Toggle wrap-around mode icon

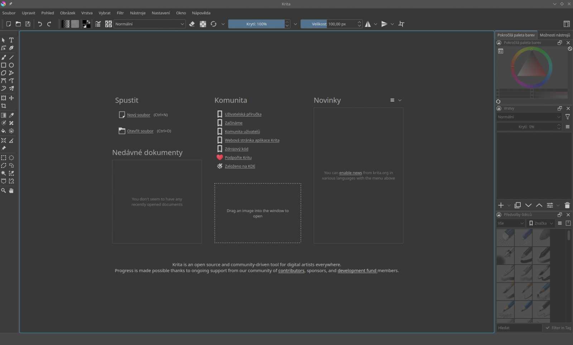click(x=401, y=24)
